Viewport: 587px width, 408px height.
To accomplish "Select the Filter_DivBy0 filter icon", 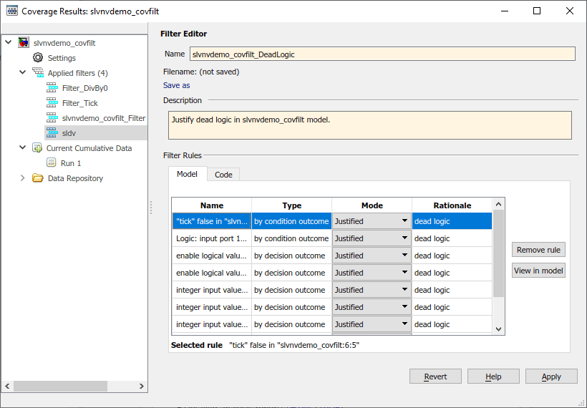I will pos(52,88).
